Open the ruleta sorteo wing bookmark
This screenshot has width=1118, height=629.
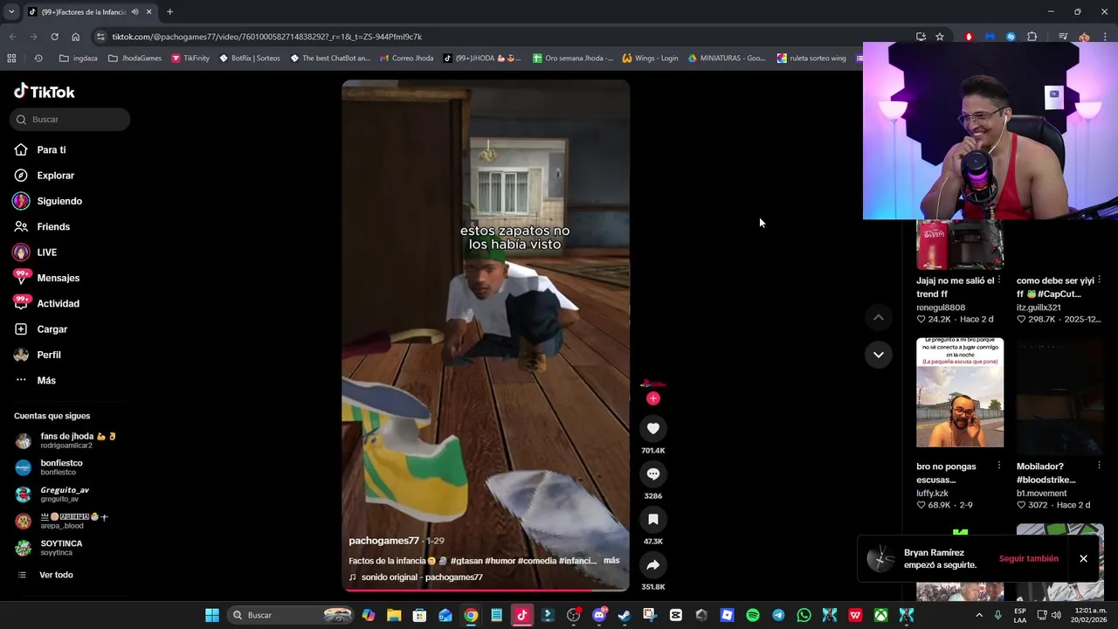[x=811, y=59]
